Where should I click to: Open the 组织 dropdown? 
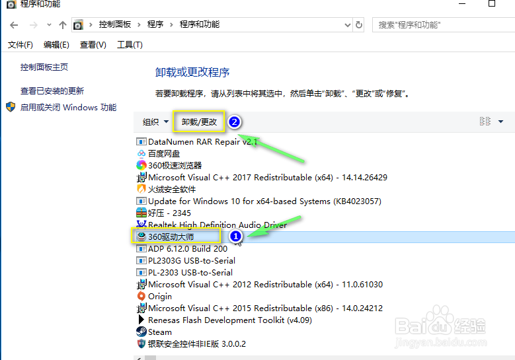(x=155, y=122)
